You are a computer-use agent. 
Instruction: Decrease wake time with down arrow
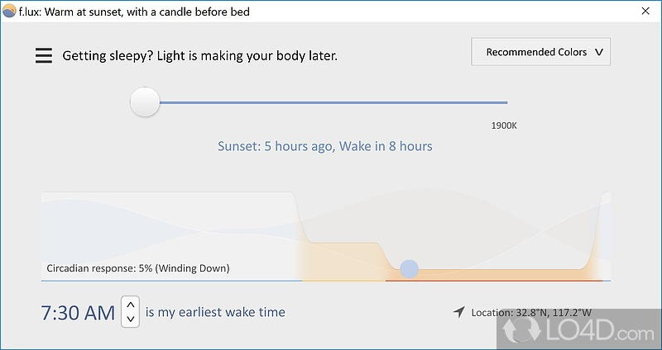click(x=130, y=319)
